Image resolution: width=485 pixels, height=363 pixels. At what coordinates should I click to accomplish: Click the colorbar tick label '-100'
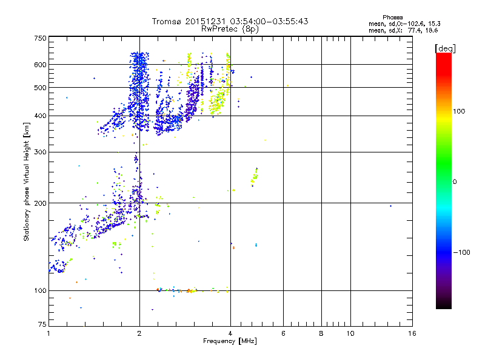462,252
